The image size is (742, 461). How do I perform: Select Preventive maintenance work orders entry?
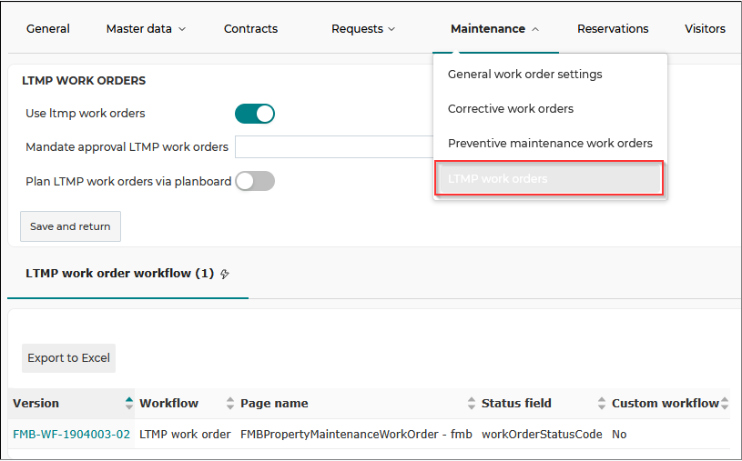tap(550, 144)
